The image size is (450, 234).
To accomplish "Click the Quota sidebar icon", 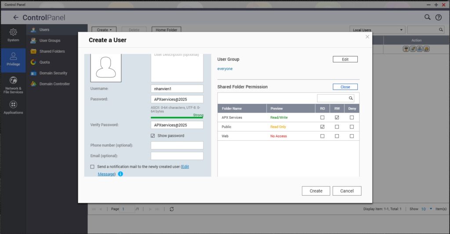I will click(x=33, y=62).
